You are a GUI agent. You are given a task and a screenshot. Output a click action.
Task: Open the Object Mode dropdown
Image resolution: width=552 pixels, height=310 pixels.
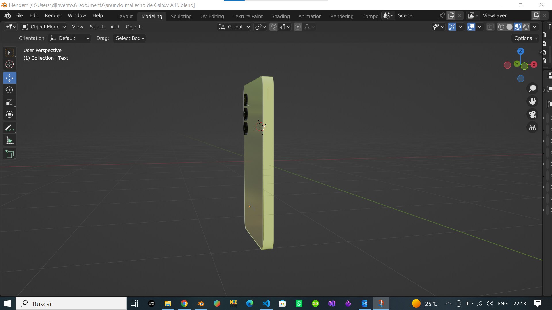pos(44,27)
